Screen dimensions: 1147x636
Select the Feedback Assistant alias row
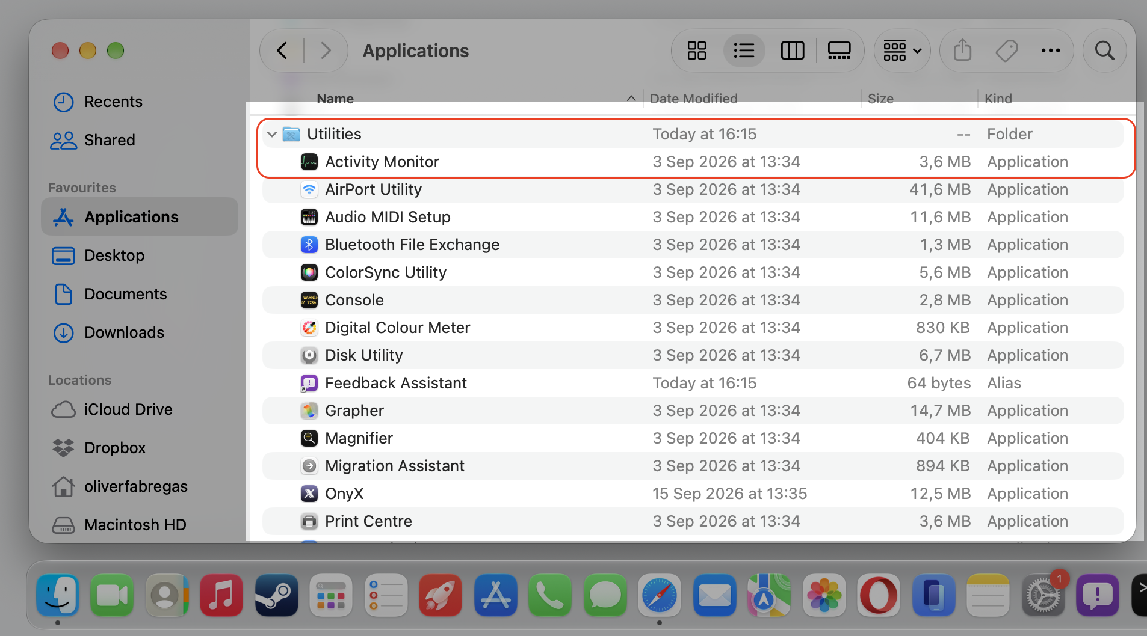(693, 383)
